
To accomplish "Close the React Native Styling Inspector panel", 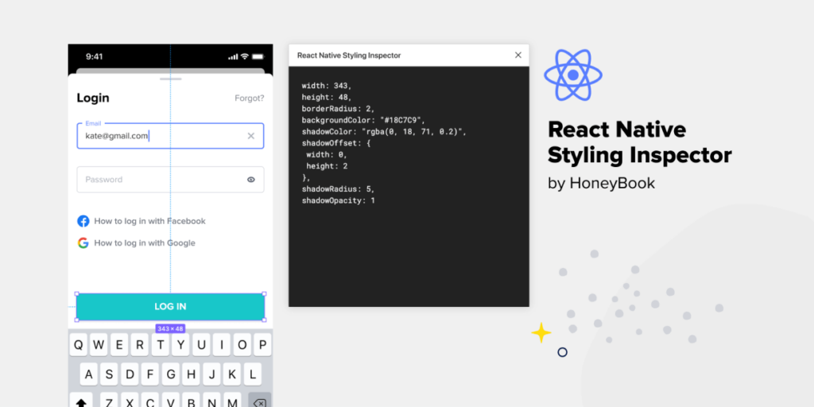I will tap(517, 55).
